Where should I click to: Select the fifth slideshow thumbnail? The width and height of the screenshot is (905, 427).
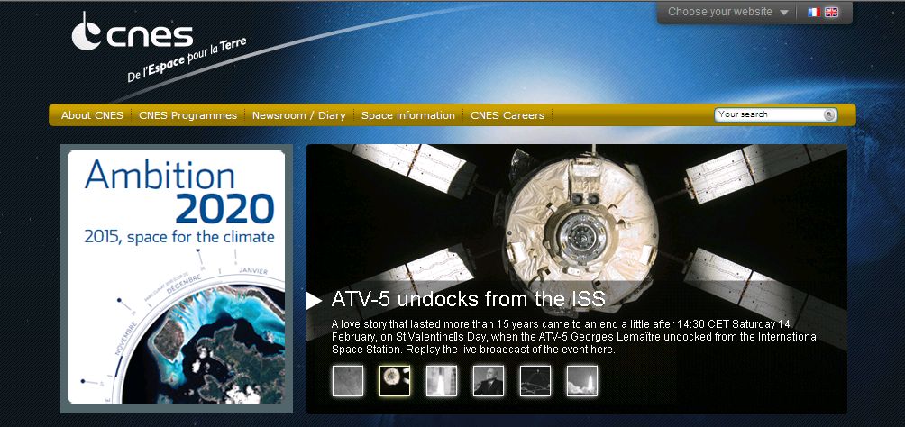pos(535,381)
